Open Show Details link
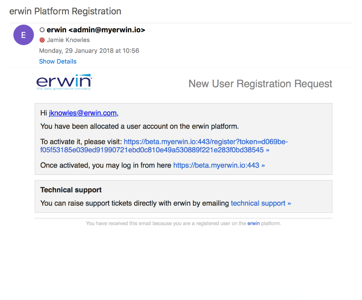The width and height of the screenshot is (362, 300). coord(58,62)
